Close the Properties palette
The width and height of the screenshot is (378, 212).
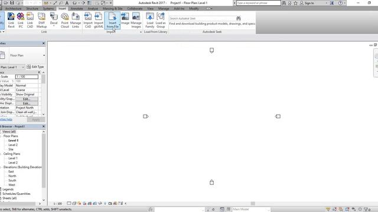pos(44,43)
